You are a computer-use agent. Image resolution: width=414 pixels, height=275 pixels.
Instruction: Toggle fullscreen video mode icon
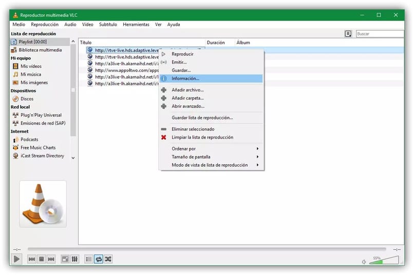(65, 260)
